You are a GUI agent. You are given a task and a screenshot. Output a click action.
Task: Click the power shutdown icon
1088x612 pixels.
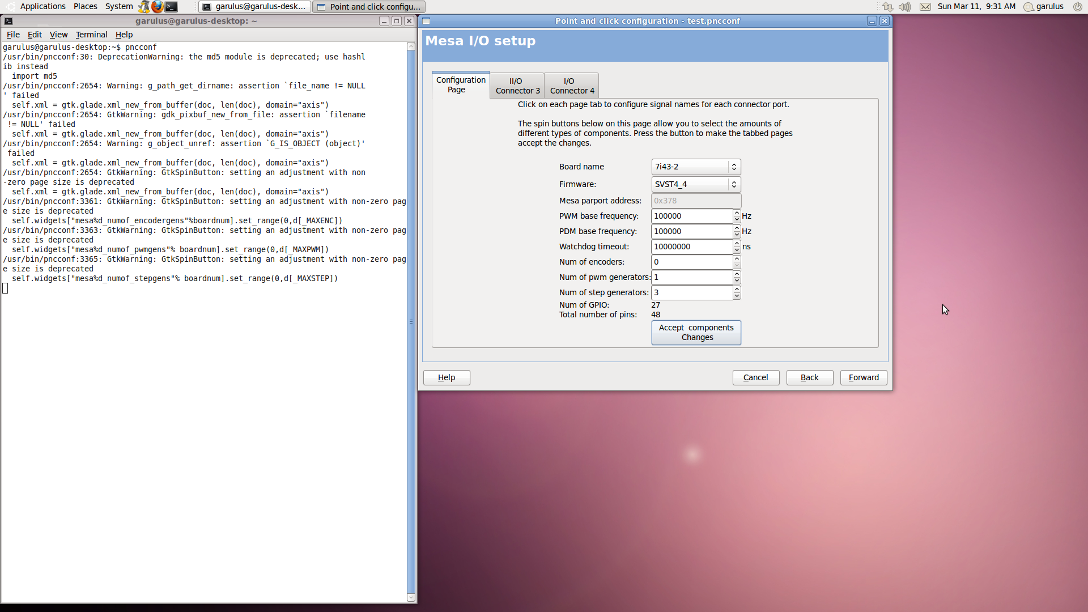(x=1077, y=7)
